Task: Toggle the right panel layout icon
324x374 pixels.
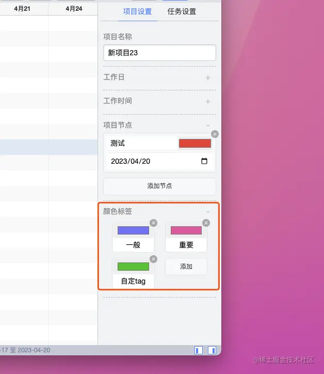Action: coord(212,350)
